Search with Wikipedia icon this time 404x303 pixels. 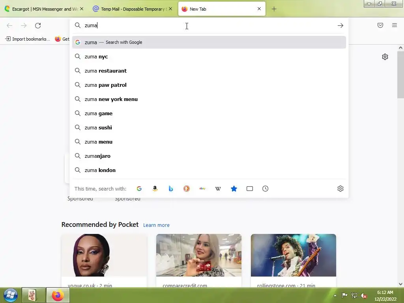218,189
